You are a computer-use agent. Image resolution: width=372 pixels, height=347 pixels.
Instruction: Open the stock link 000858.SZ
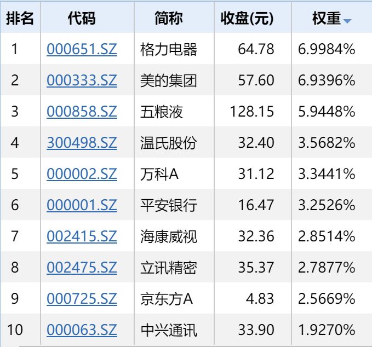click(82, 112)
